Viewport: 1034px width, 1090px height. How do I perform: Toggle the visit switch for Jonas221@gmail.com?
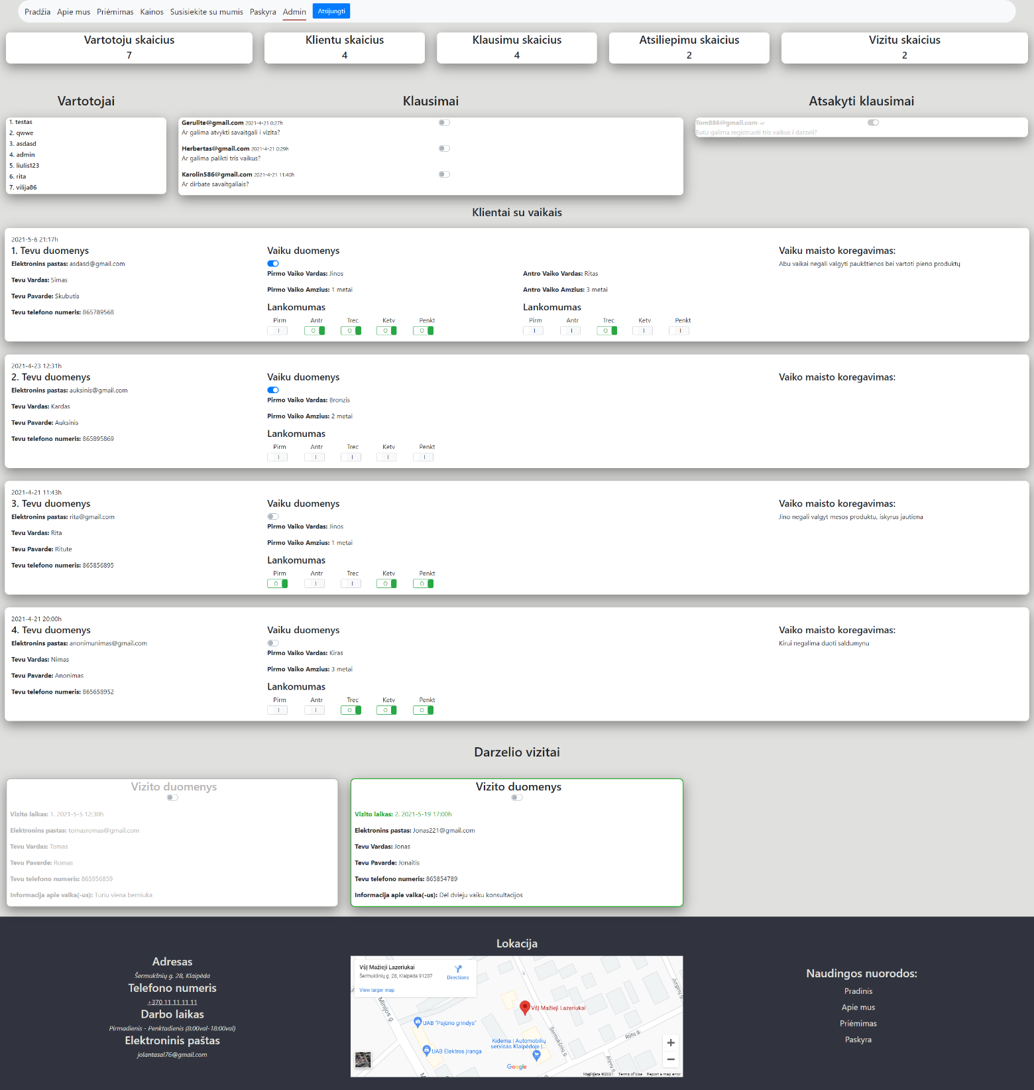(x=517, y=798)
